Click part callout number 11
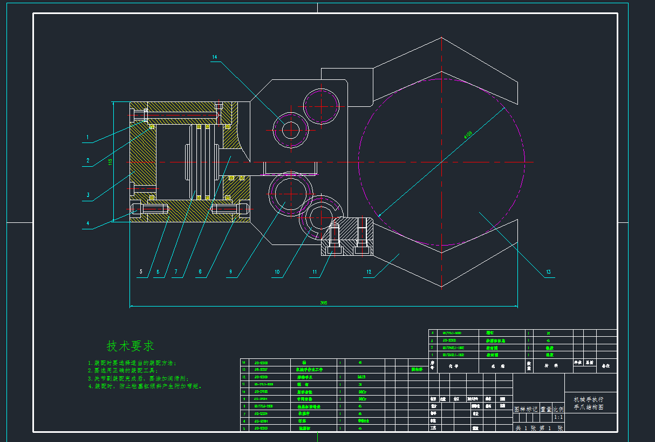Screen dimensions: 655x442 (x=315, y=273)
